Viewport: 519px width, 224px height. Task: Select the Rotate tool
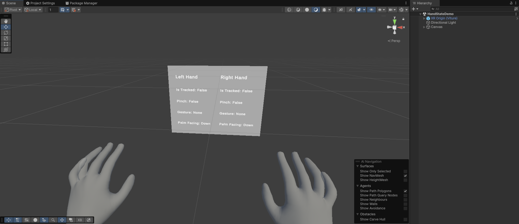pyautogui.click(x=6, y=33)
